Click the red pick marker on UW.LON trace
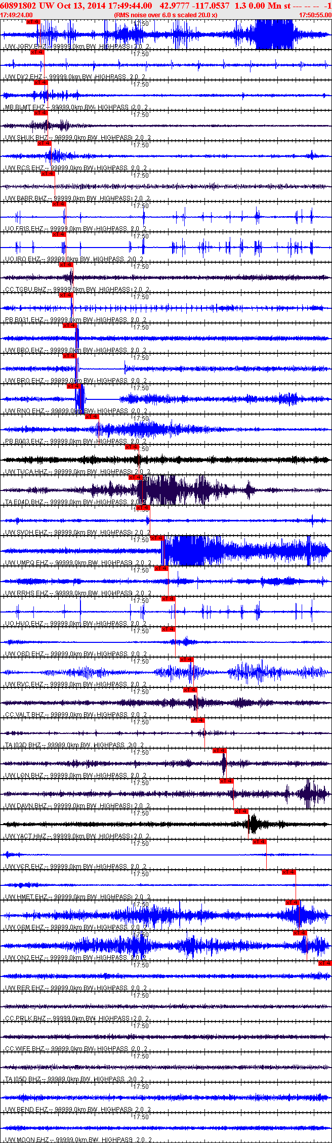332x1143 pixels. [x=219, y=751]
